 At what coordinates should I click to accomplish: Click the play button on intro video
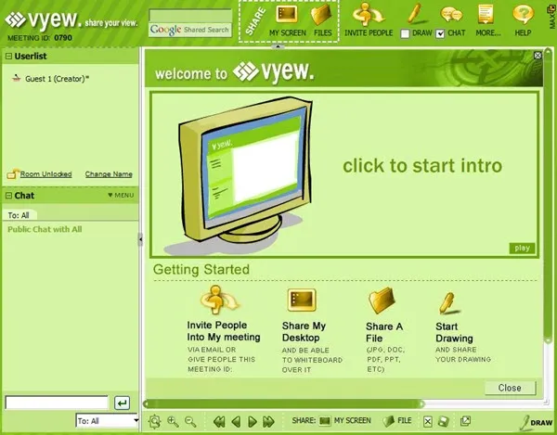pyautogui.click(x=522, y=248)
